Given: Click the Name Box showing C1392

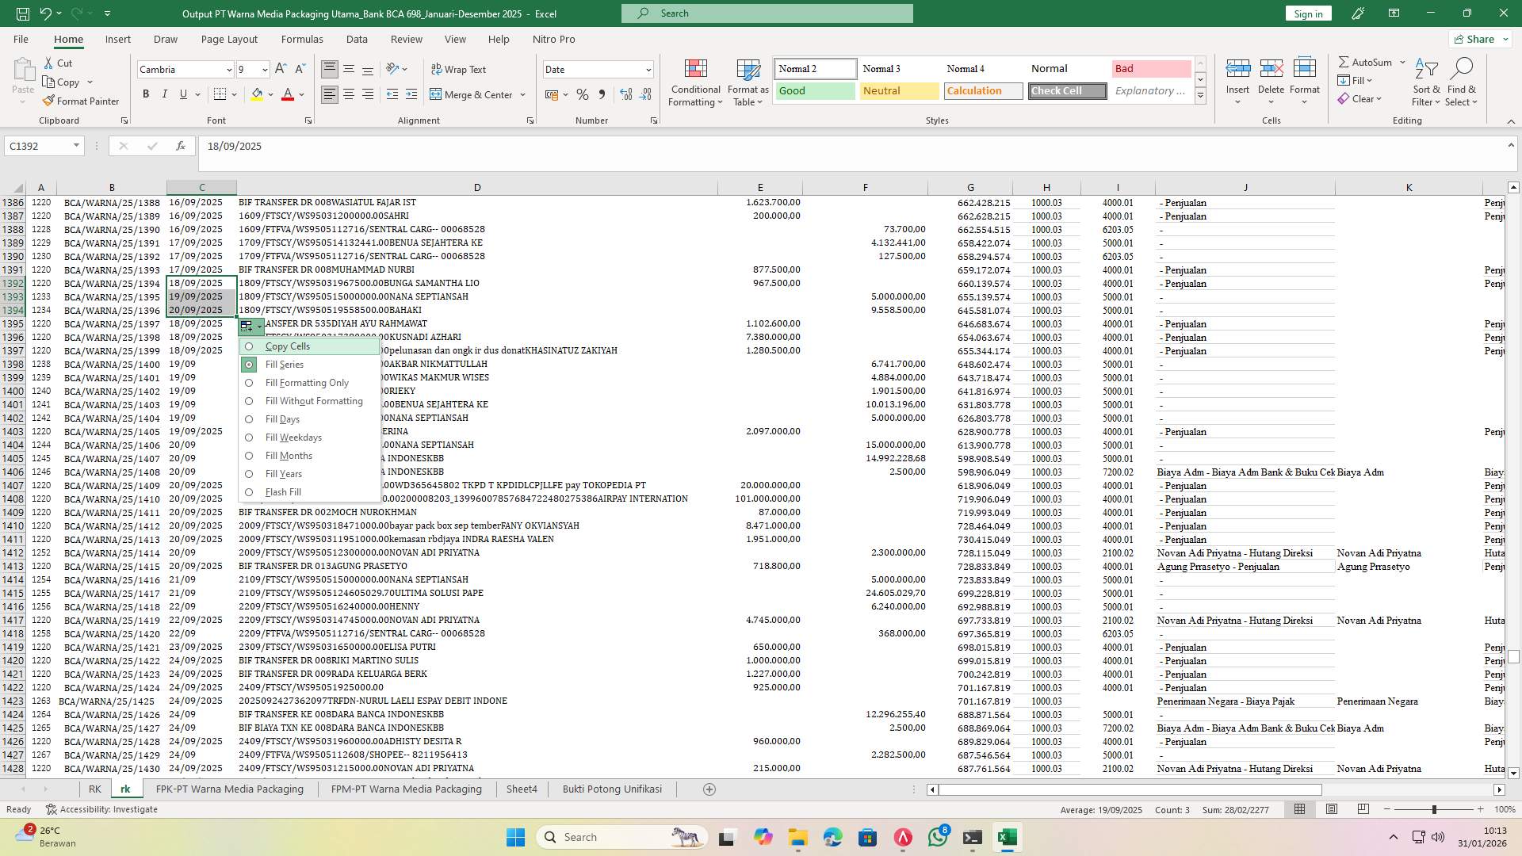Looking at the screenshot, I should point(37,146).
